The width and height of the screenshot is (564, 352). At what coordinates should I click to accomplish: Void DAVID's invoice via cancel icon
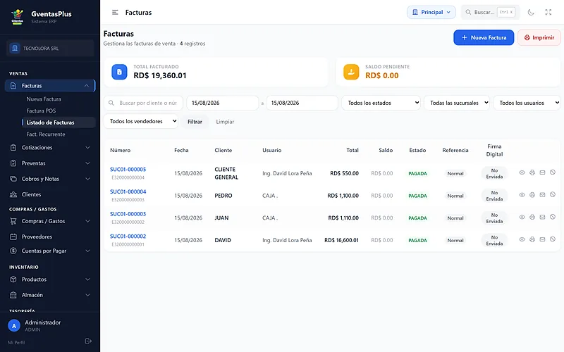coord(553,239)
